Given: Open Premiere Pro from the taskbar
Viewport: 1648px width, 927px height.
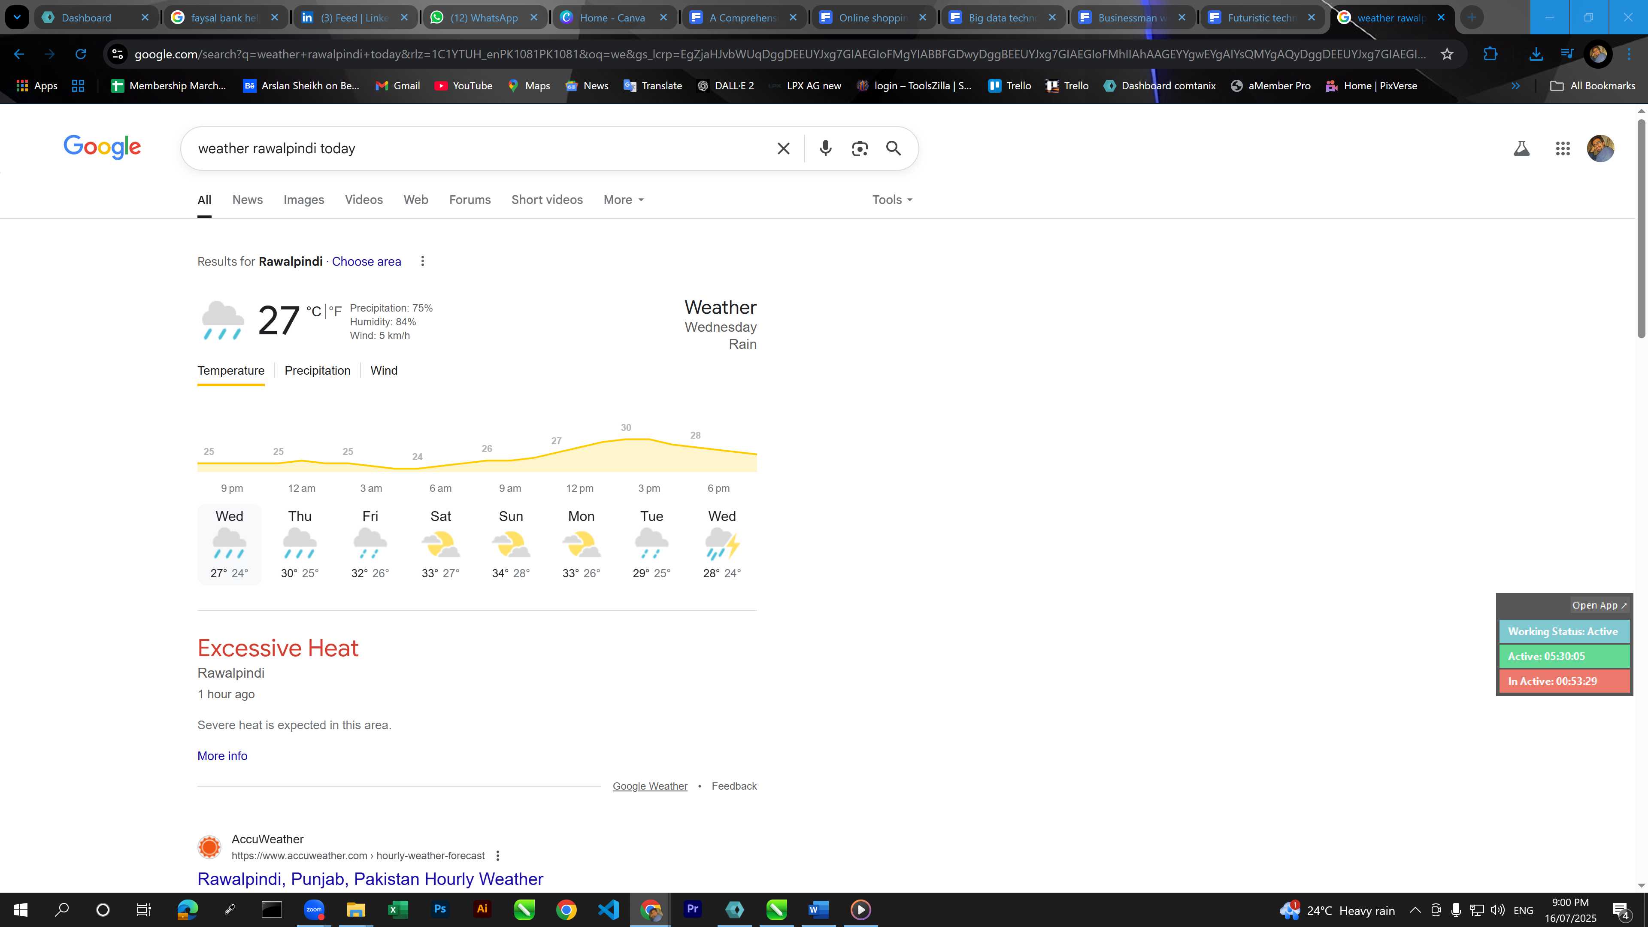Looking at the screenshot, I should pos(692,909).
